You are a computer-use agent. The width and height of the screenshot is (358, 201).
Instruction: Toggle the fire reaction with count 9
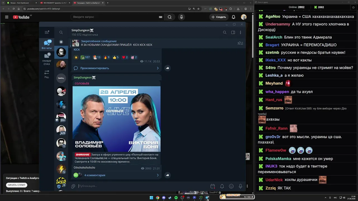(x=107, y=57)
